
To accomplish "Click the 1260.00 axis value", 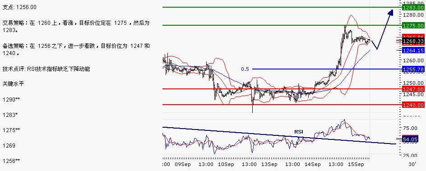I will coord(414,60).
